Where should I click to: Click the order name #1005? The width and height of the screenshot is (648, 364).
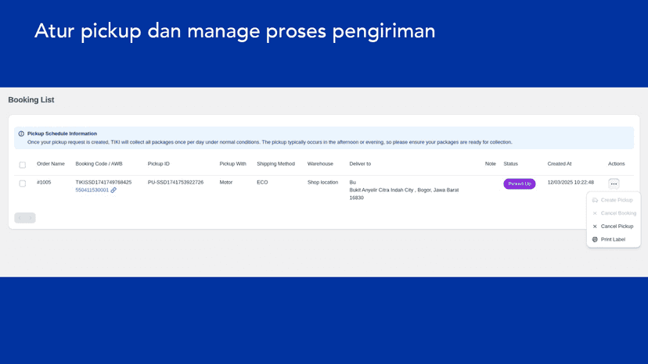click(44, 183)
